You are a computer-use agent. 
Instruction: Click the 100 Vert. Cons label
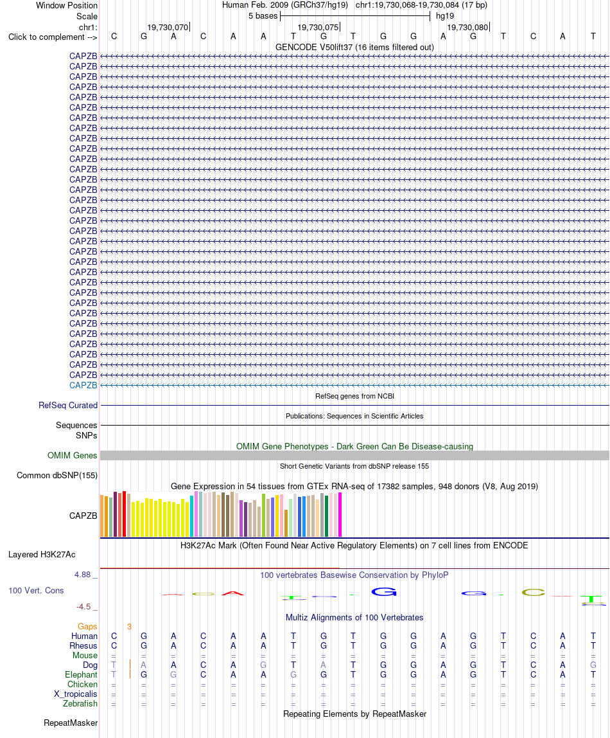pos(36,591)
